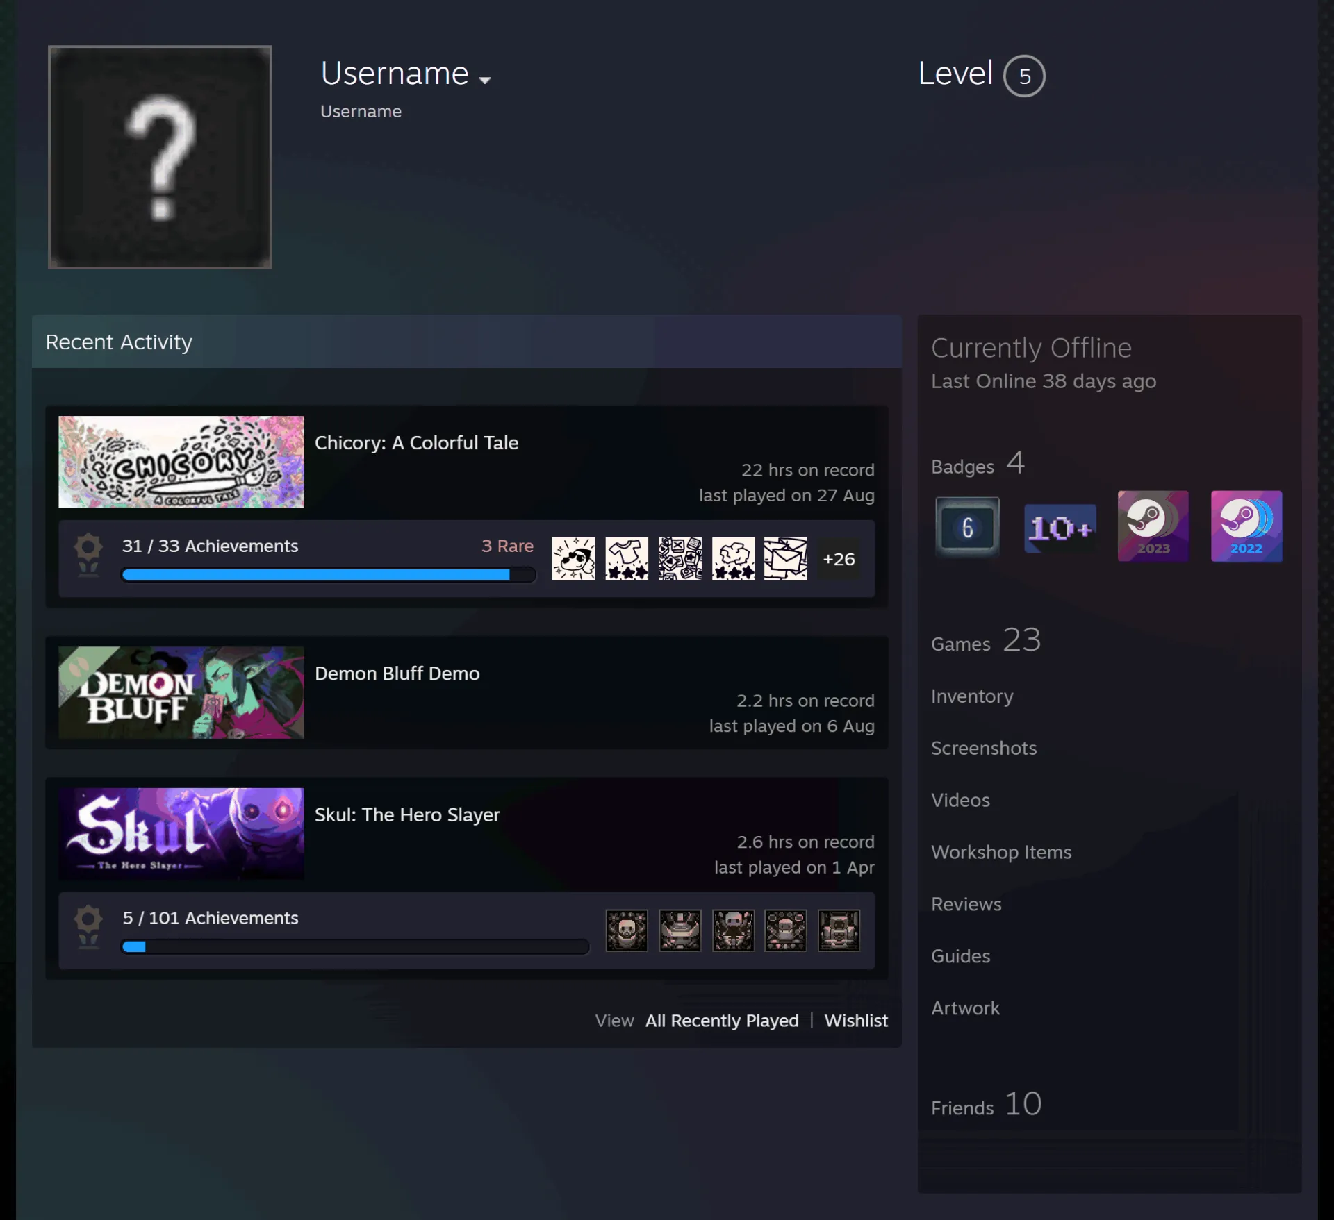Open the Chicory sunglasses dog achievement icon
1334x1220 pixels.
coord(573,558)
